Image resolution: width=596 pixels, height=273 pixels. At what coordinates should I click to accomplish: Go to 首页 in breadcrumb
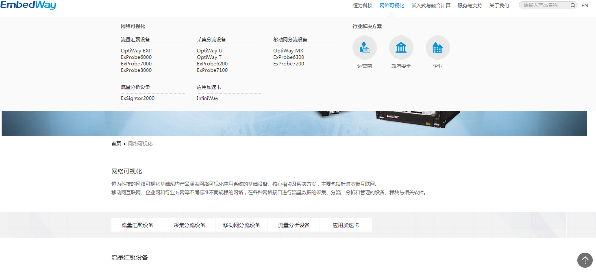[x=116, y=144]
